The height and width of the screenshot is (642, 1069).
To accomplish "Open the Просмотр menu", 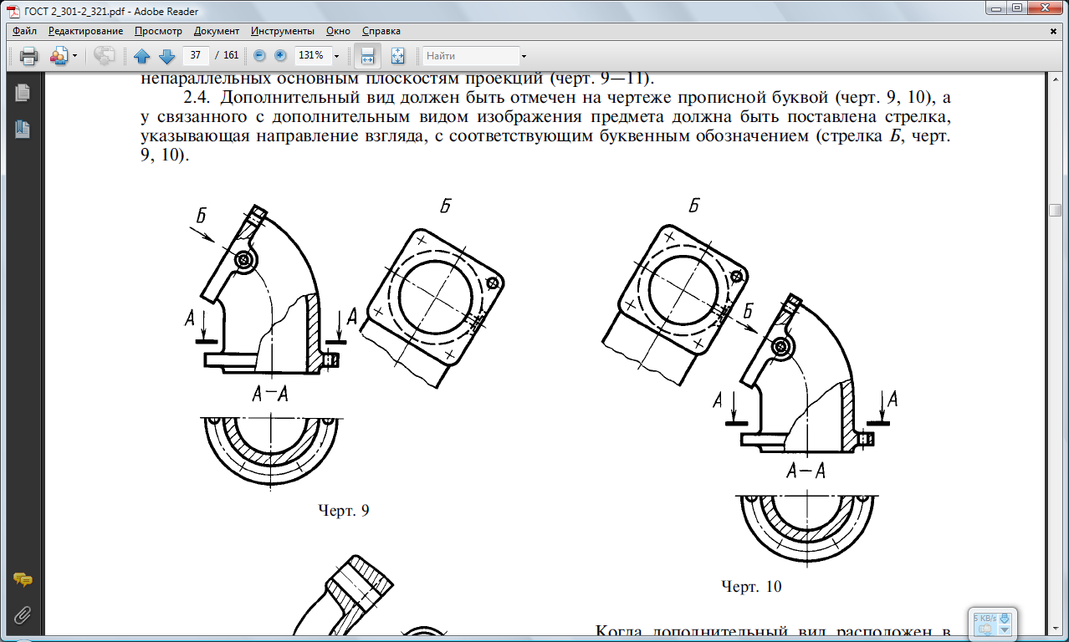I will [x=158, y=31].
